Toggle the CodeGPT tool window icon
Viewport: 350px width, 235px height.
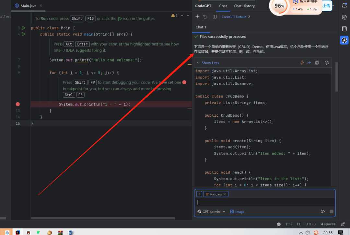pyautogui.click(x=344, y=40)
